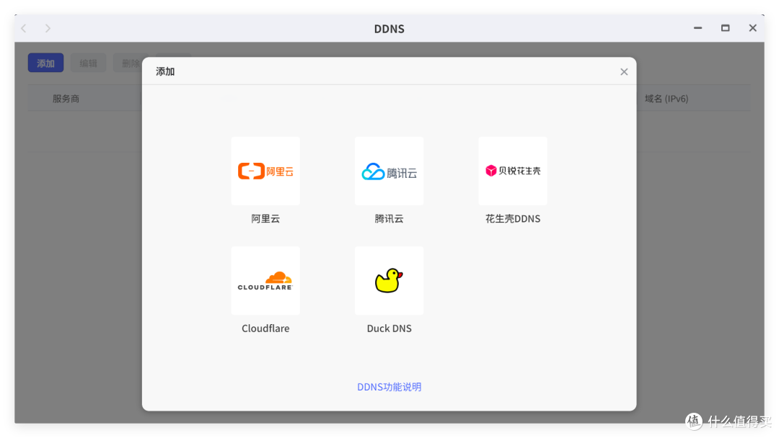This screenshot has width=779, height=438.
Task: Click the blue 添加 button in DDNS window
Action: [x=45, y=63]
